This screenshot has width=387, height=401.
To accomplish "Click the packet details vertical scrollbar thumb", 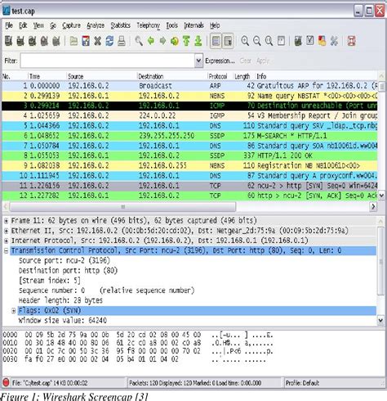I will click(x=380, y=260).
